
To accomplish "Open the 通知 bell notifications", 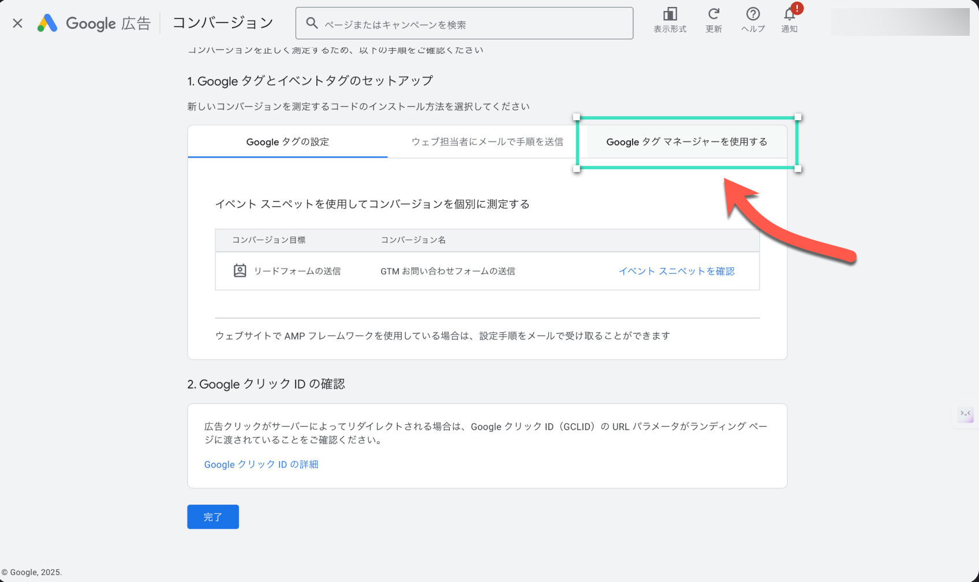I will (x=789, y=14).
